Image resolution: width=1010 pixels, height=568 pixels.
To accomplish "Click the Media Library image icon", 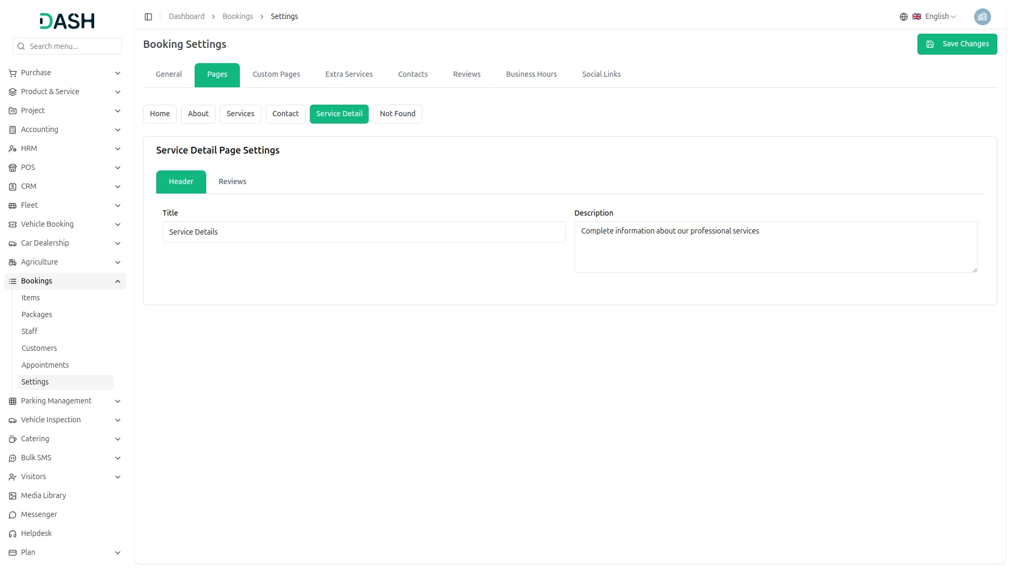I will pos(13,496).
